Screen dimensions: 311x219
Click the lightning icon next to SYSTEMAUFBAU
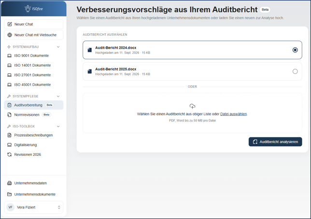coord(9,47)
